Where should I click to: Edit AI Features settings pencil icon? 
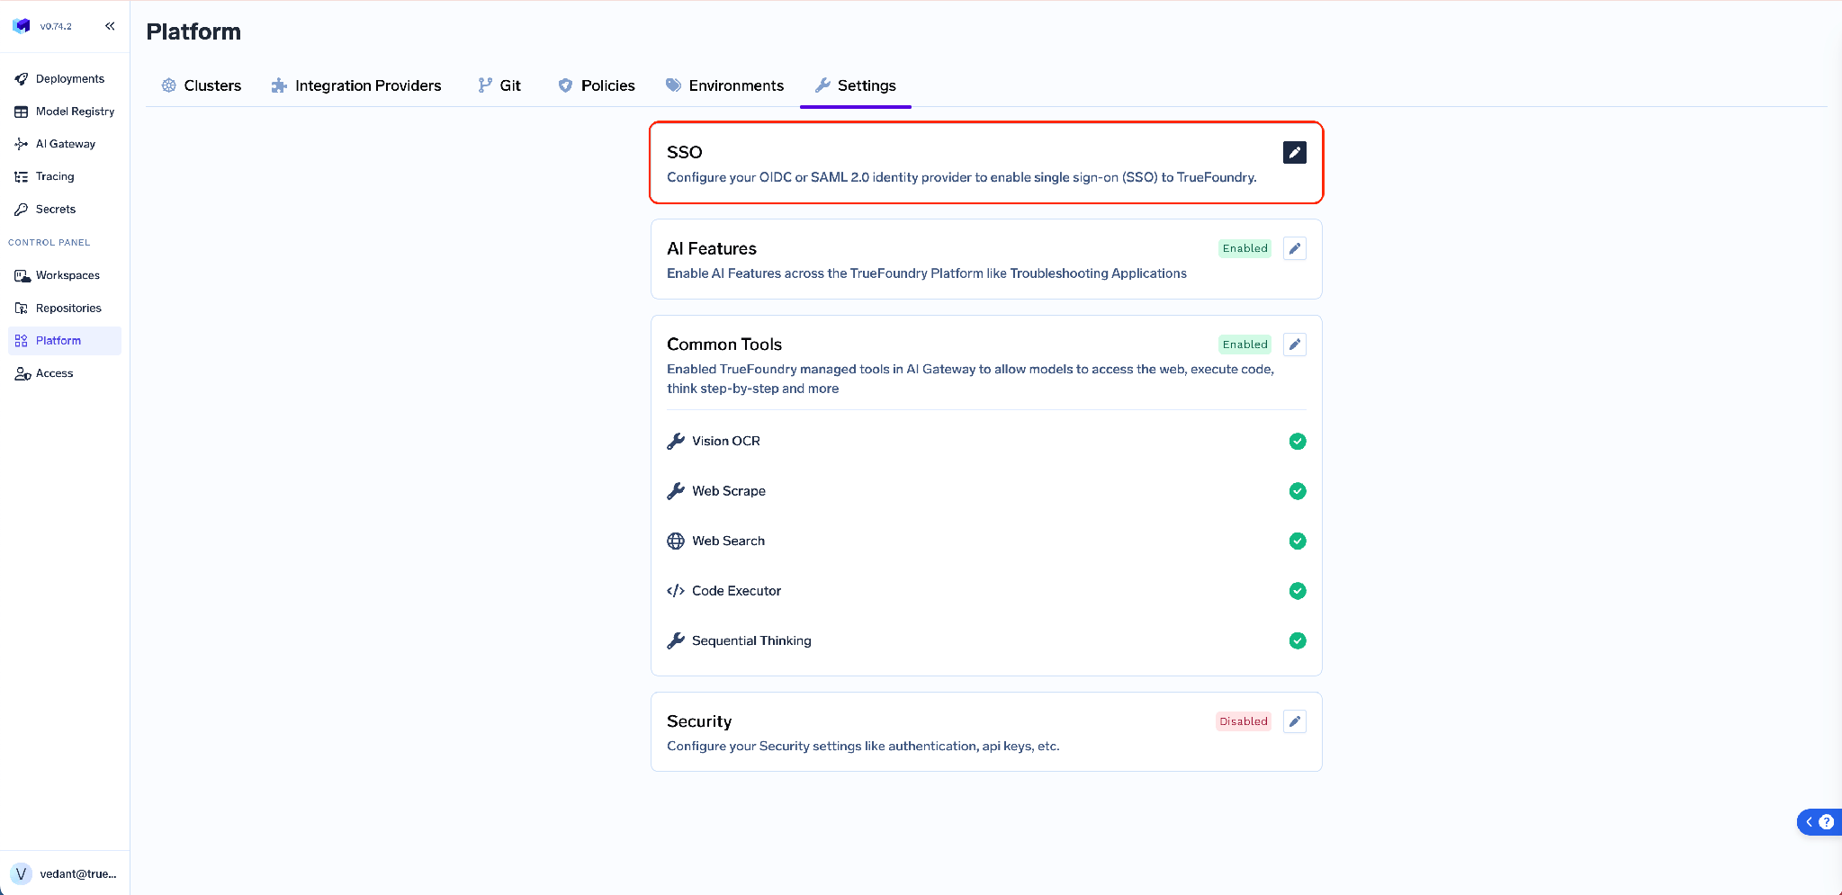point(1294,249)
